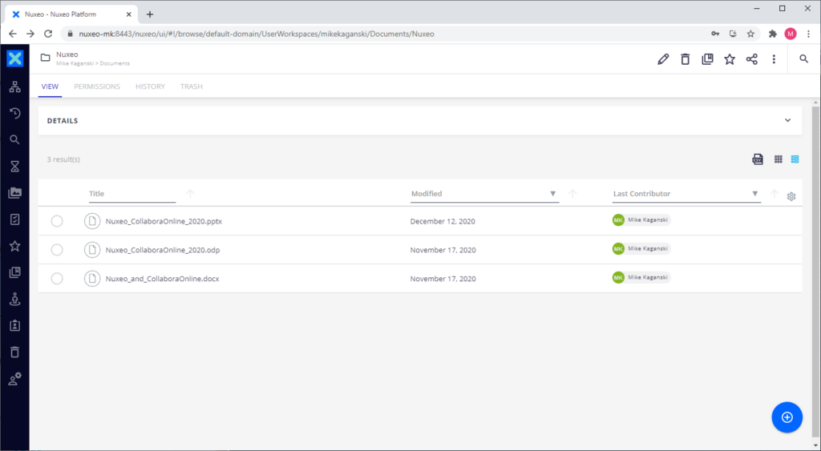Select checkbox for Nuxeo_CollaboraOnline_2020.odp
This screenshot has height=451, width=821.
point(57,250)
